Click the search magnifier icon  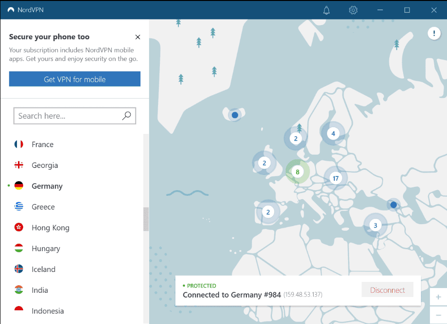(126, 115)
